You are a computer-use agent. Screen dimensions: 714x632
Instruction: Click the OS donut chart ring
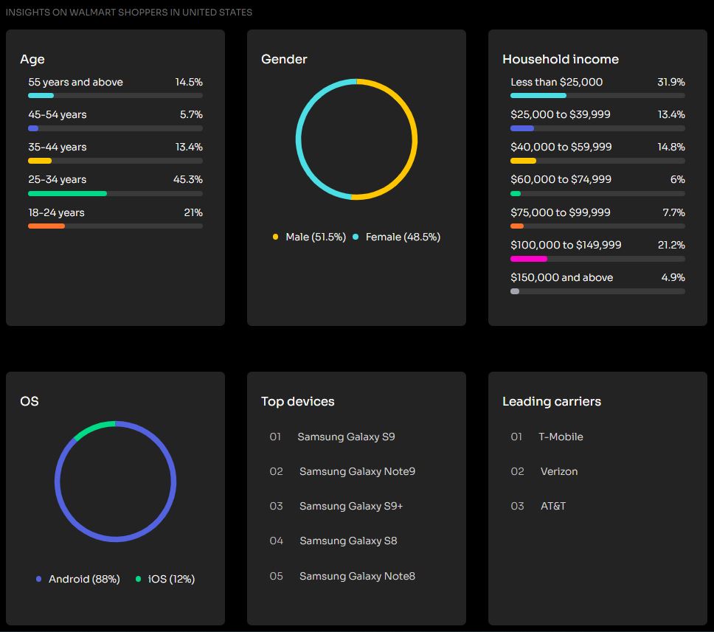(x=175, y=482)
